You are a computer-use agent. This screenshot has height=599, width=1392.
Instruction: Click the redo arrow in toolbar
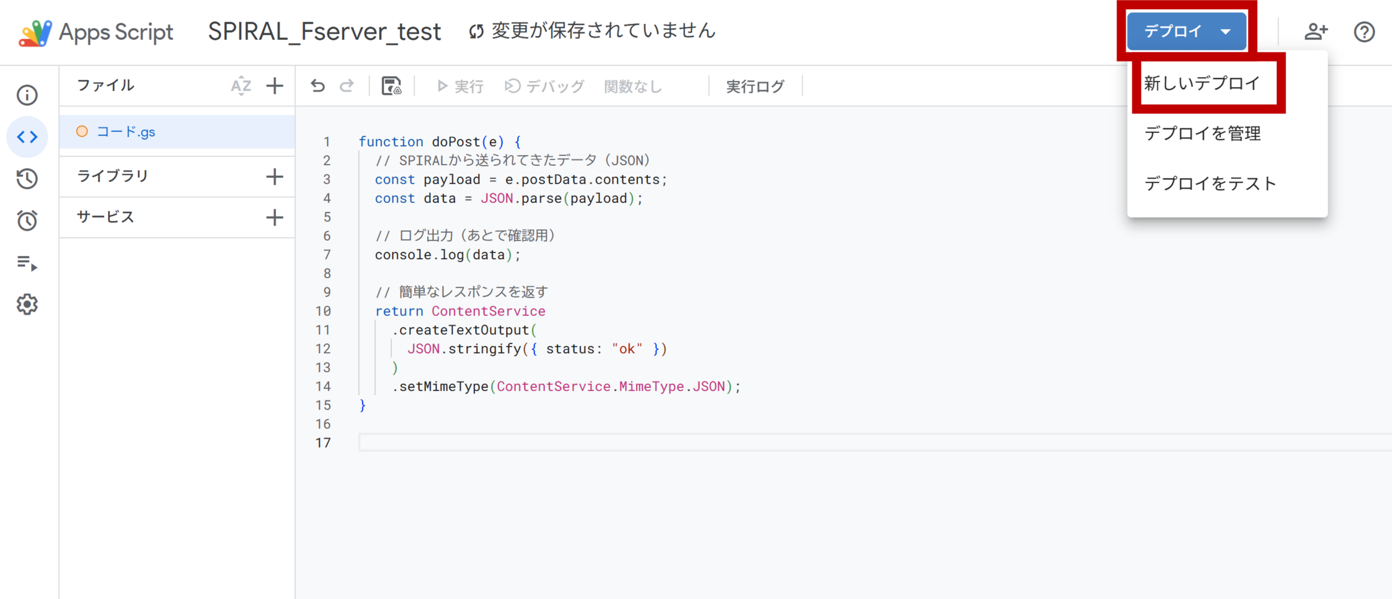347,86
